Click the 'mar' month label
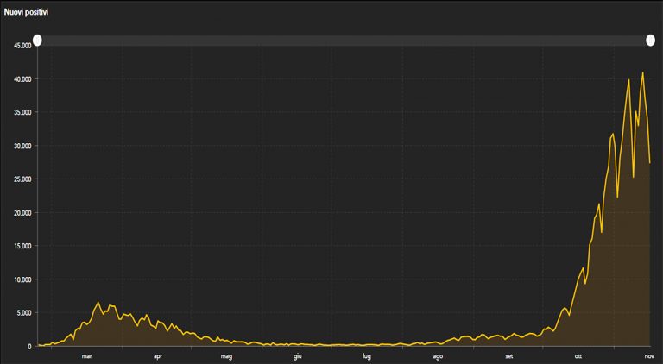663x364 pixels. click(86, 356)
